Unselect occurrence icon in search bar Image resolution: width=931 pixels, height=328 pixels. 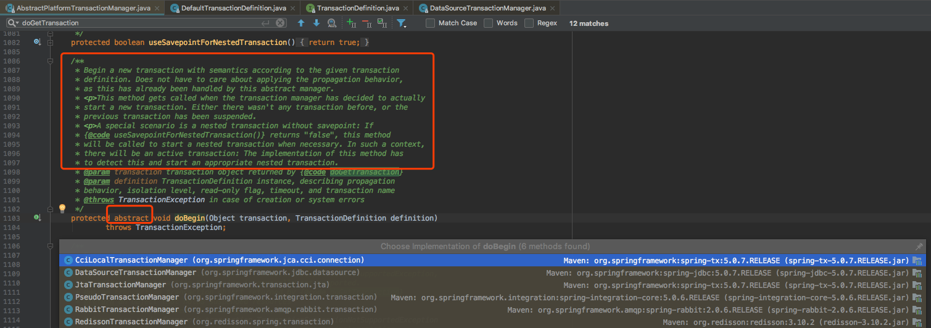pyautogui.click(x=366, y=23)
